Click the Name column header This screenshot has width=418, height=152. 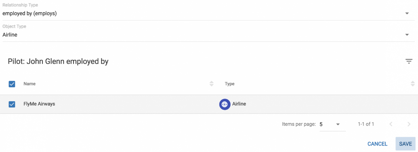[x=29, y=84]
